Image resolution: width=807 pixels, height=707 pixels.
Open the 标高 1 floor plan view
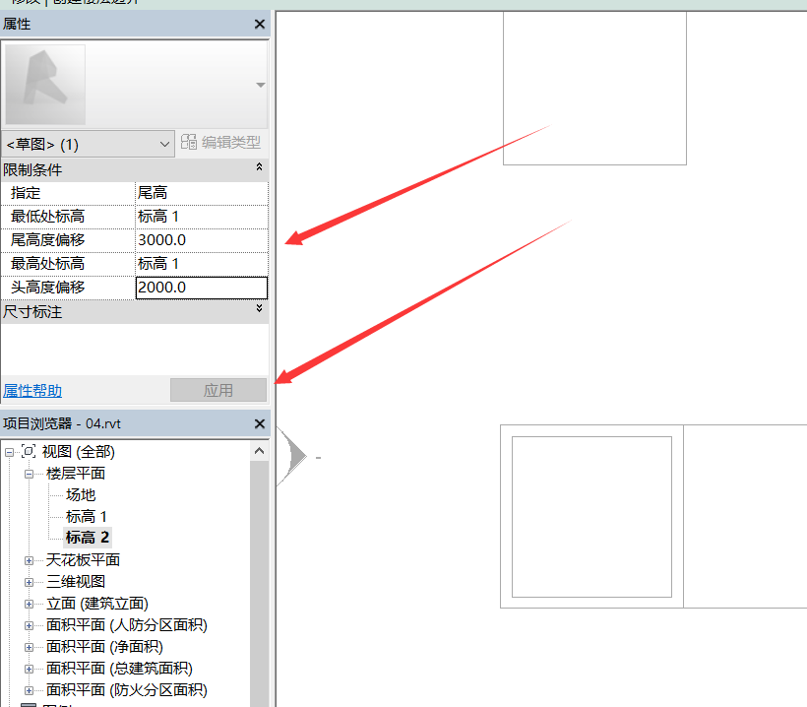pos(87,517)
